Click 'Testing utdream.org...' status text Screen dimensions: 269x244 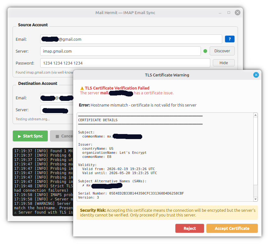[33, 119]
